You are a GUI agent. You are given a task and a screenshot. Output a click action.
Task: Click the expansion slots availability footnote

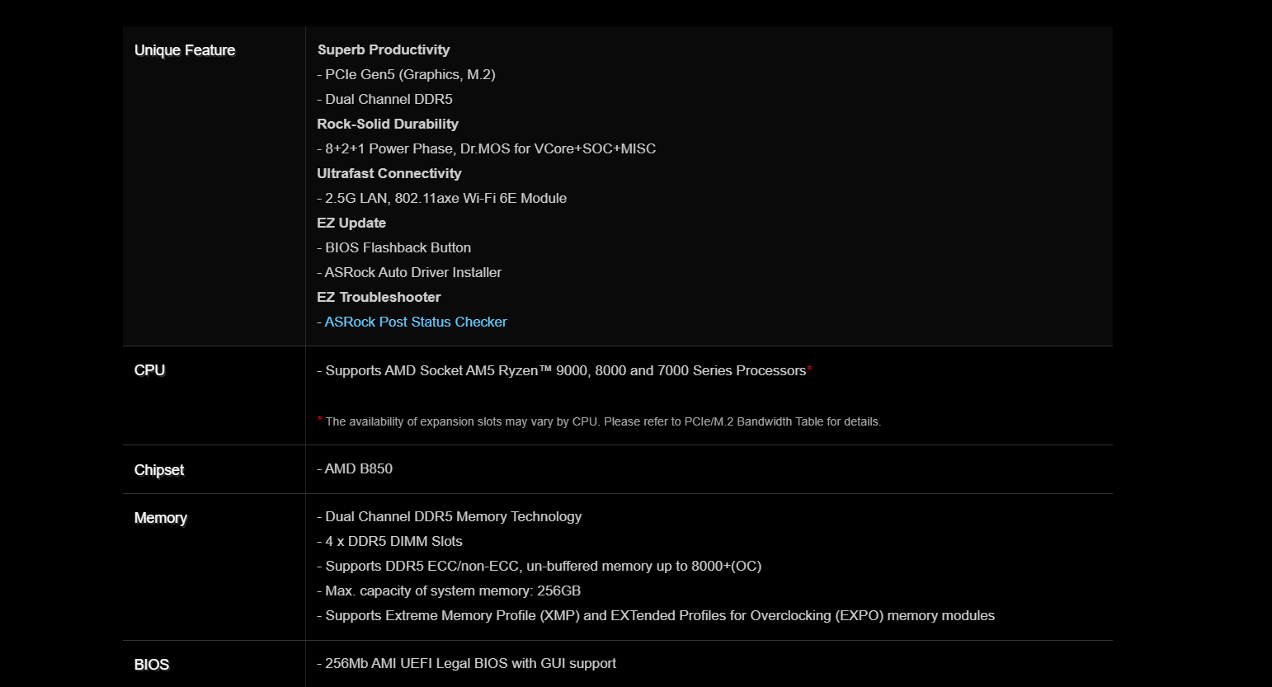click(602, 421)
